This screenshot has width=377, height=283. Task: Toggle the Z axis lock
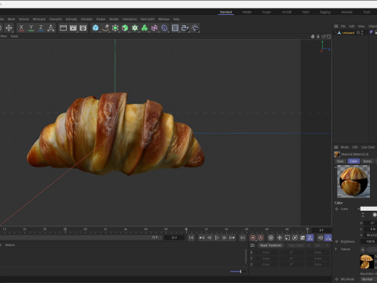[41, 28]
